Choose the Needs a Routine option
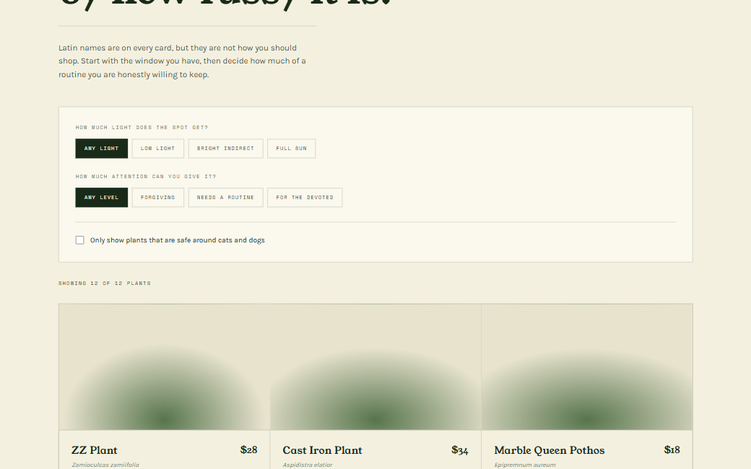 225,198
